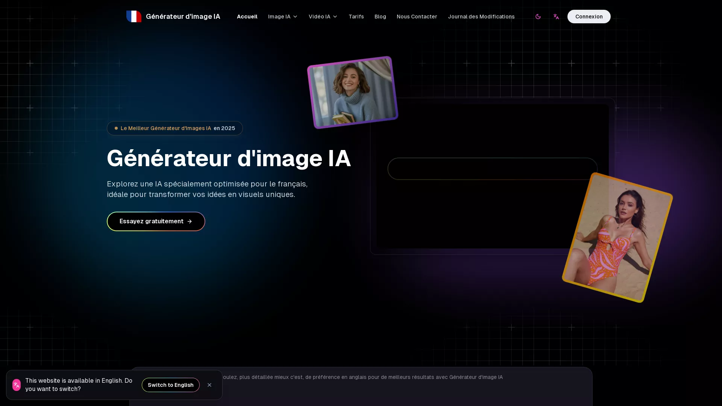Select Accueil in the navigation
Image resolution: width=722 pixels, height=406 pixels.
pos(247,17)
